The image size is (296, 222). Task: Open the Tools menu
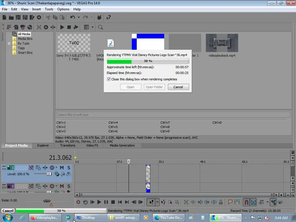coord(49,9)
